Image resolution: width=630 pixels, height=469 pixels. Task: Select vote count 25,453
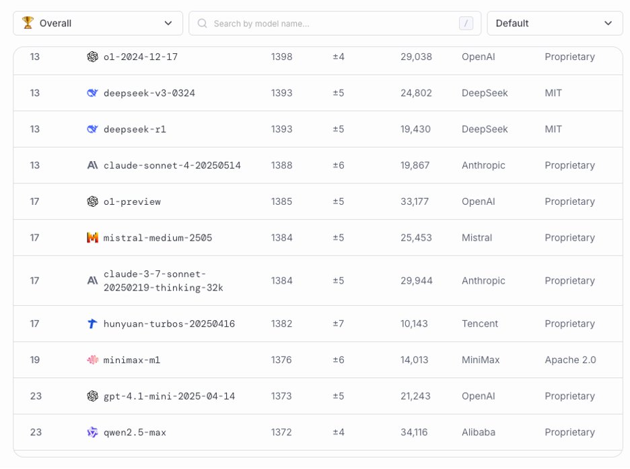416,238
